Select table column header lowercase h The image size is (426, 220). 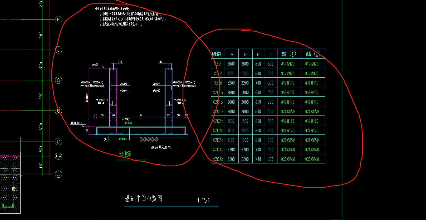270,54
